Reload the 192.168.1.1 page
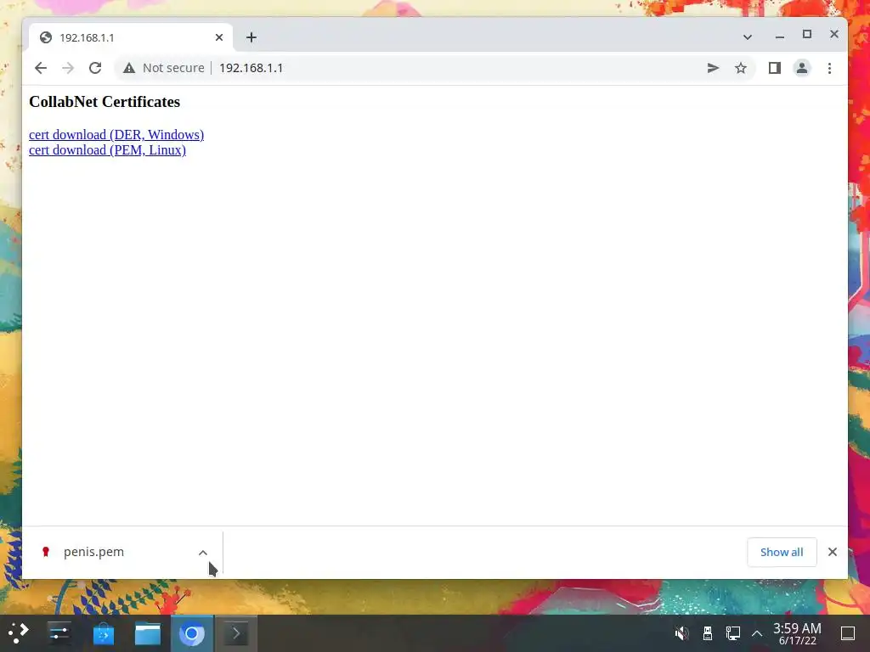 (x=95, y=68)
